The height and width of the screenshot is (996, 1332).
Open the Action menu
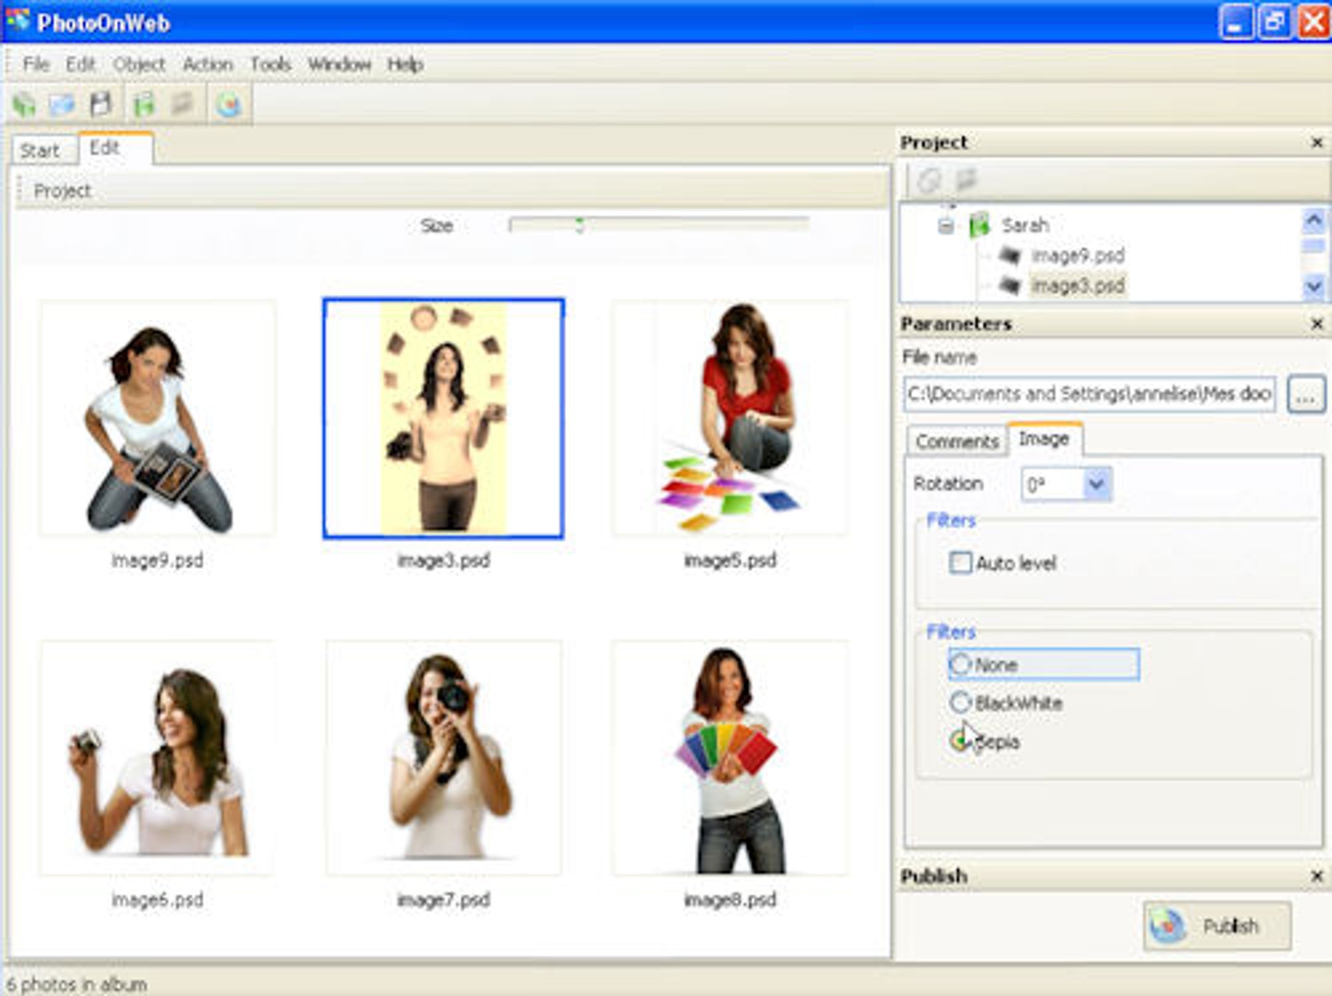coord(208,64)
